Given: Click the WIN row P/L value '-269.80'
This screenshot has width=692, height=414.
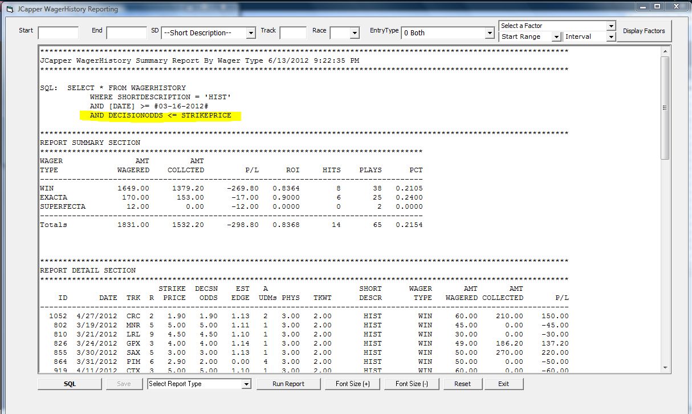Looking at the screenshot, I should [x=243, y=188].
